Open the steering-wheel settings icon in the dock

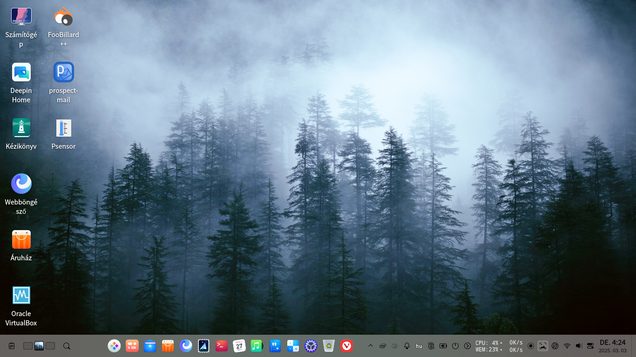tap(311, 346)
